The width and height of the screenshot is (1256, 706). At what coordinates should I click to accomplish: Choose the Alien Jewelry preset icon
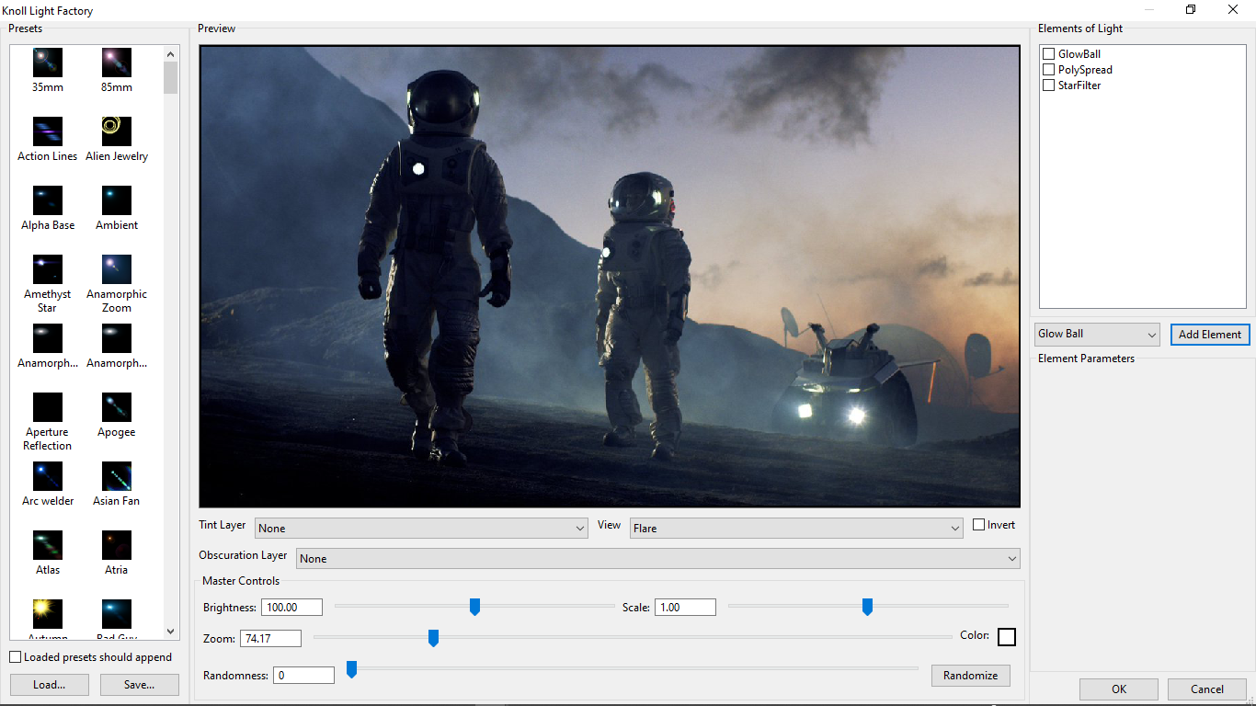click(117, 131)
